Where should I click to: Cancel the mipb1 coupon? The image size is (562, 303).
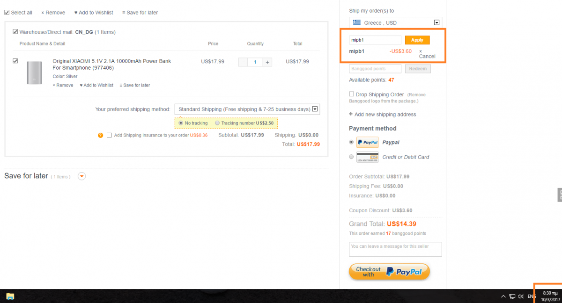[x=427, y=54]
